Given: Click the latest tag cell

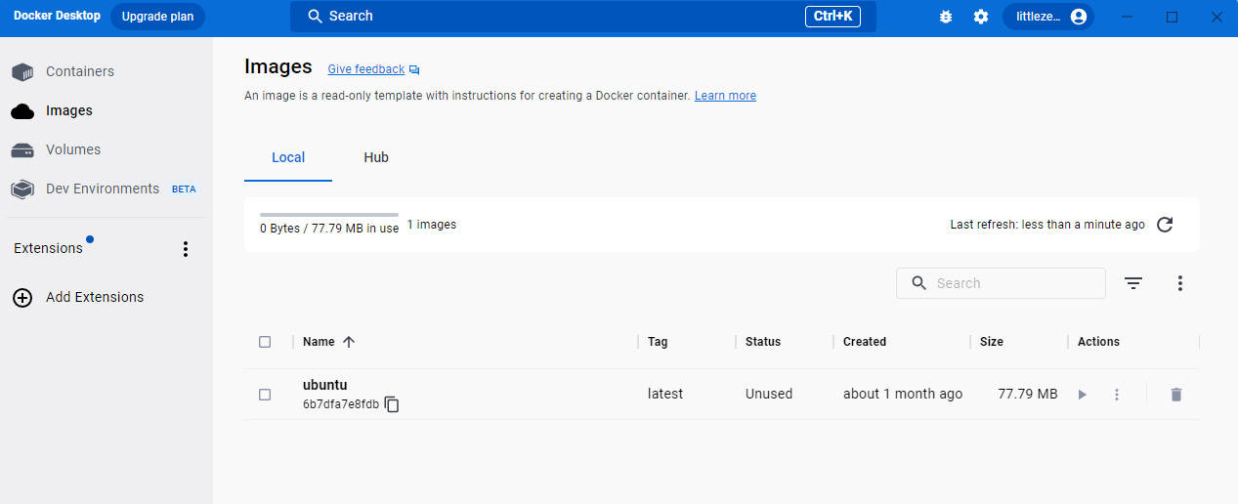Looking at the screenshot, I should tap(665, 394).
